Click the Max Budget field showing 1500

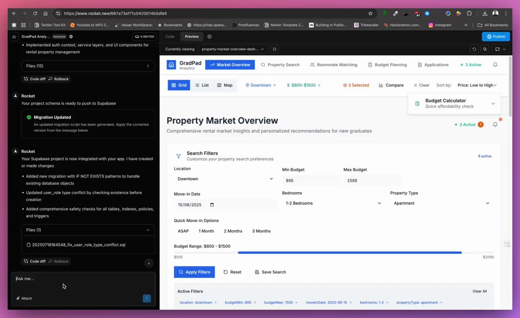coord(373,181)
